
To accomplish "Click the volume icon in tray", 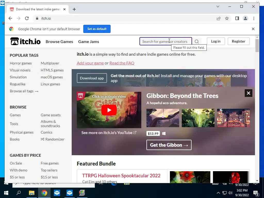I will 230,193.
